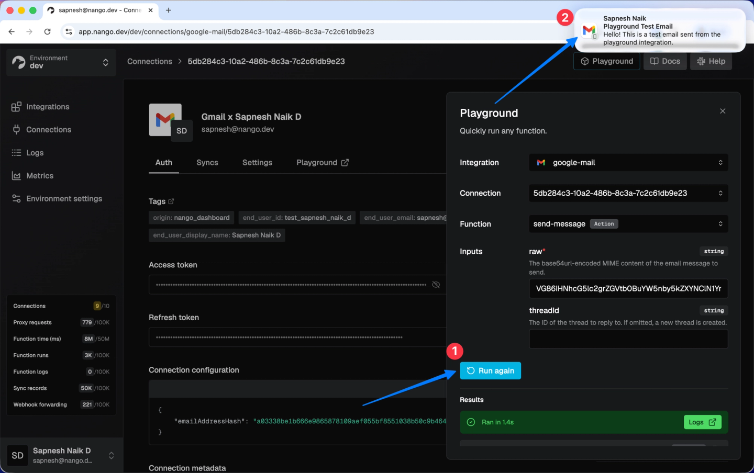Click the Run again button

pos(491,371)
